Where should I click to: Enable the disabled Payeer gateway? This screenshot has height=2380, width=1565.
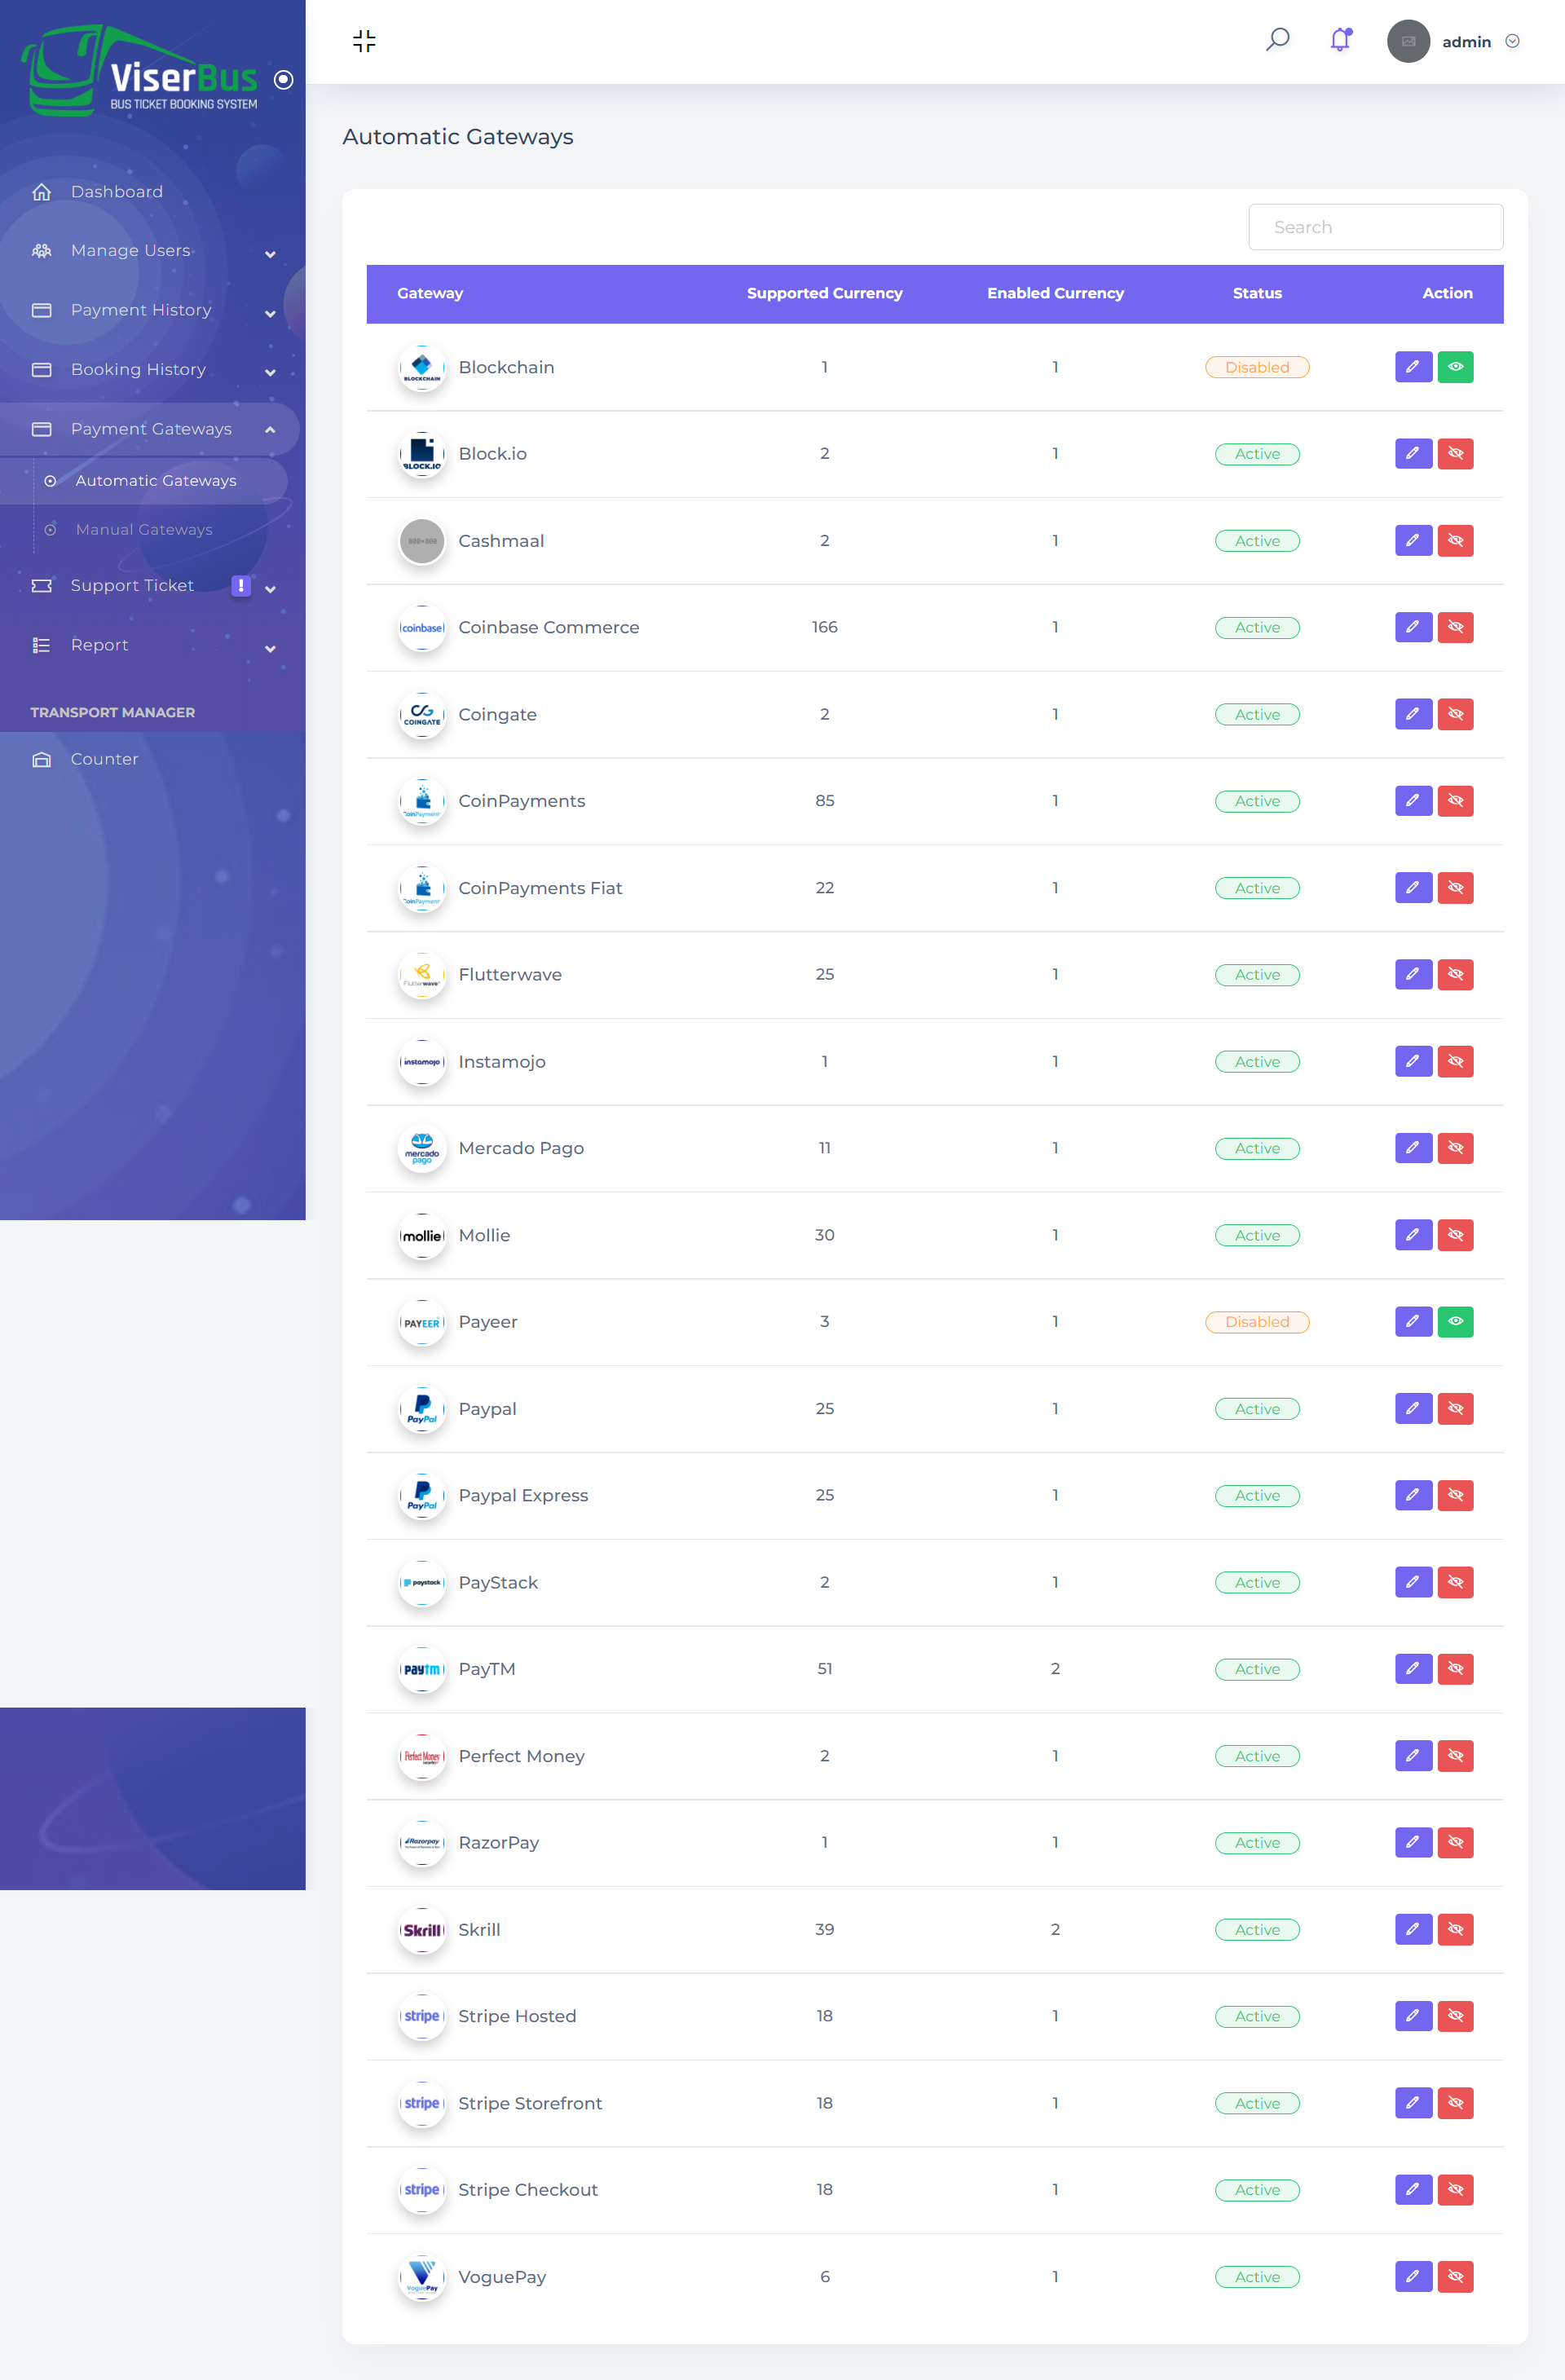point(1455,1321)
